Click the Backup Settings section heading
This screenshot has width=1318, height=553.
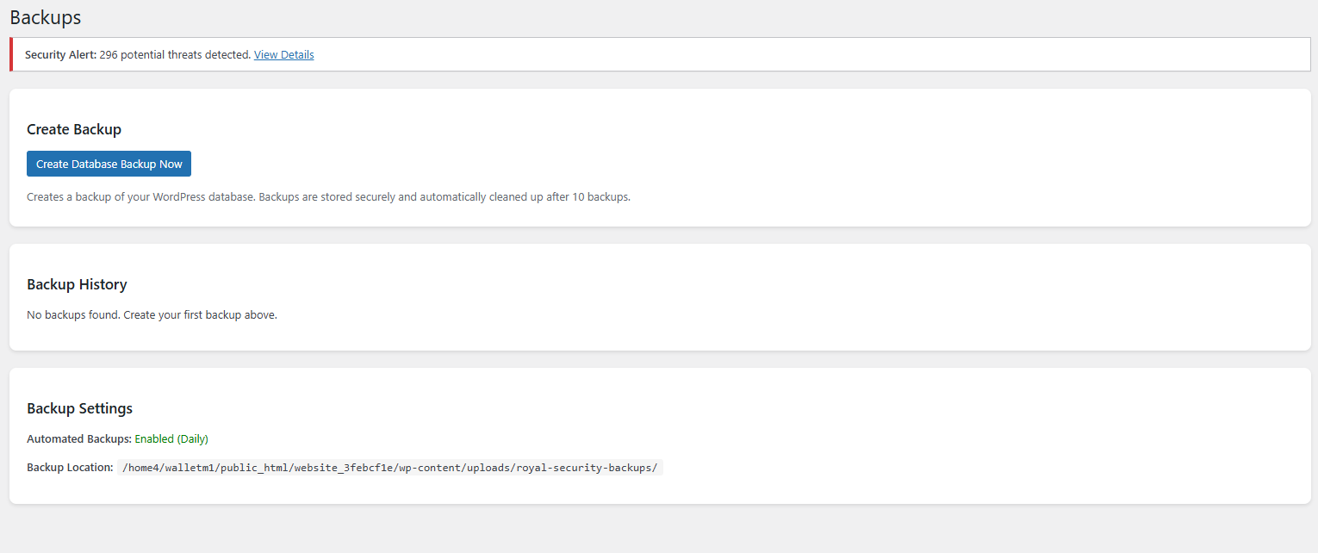coord(79,408)
